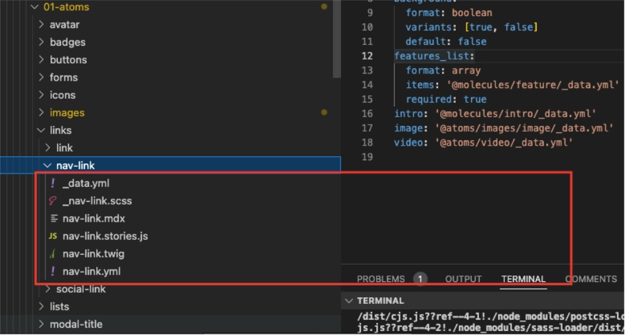
Task: Expand the images folder chevron
Action: point(41,113)
